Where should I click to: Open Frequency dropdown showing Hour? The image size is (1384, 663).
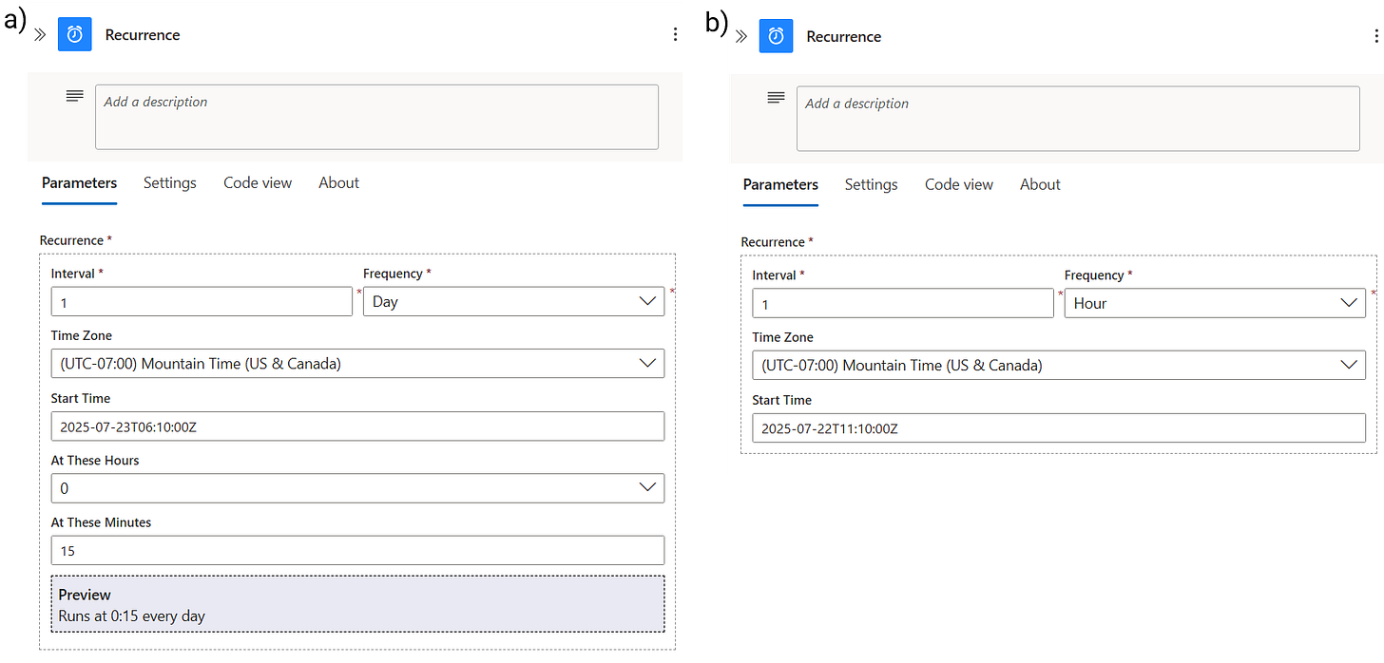[x=1215, y=303]
